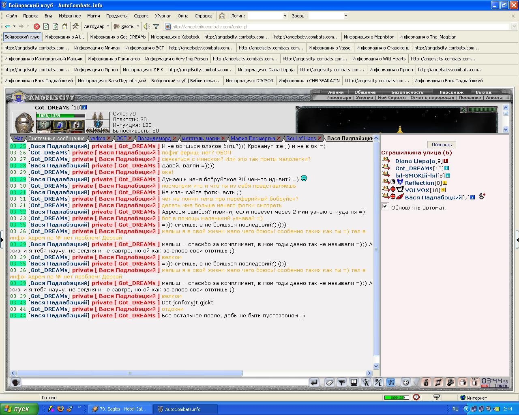The width and height of the screenshot is (519, 415).
Task: Close the метатель магии chat tab
Action: pyautogui.click(x=223, y=139)
